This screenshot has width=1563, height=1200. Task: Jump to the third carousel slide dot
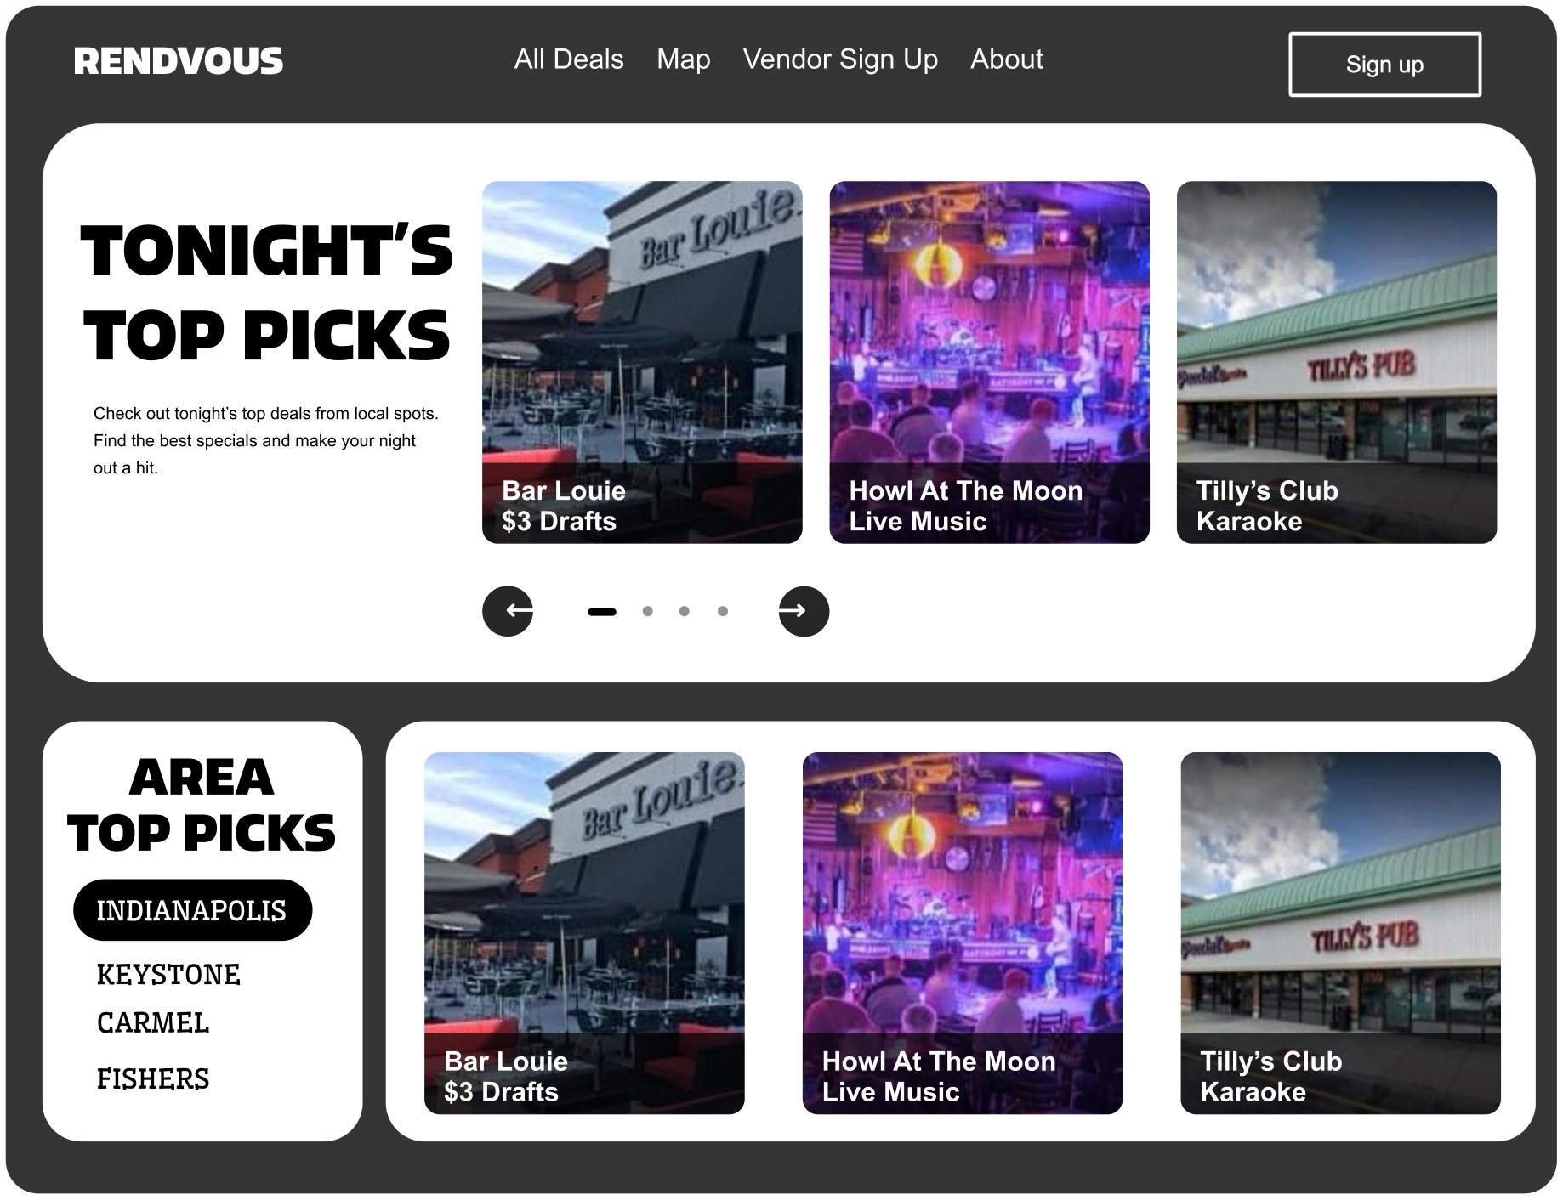[x=685, y=611]
